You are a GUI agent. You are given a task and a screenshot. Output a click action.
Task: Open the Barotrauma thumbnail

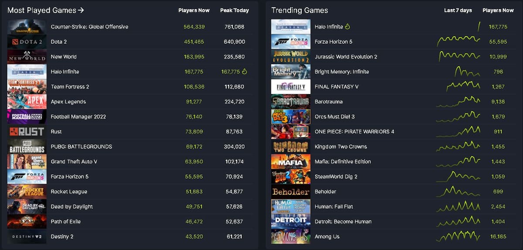[x=291, y=102]
